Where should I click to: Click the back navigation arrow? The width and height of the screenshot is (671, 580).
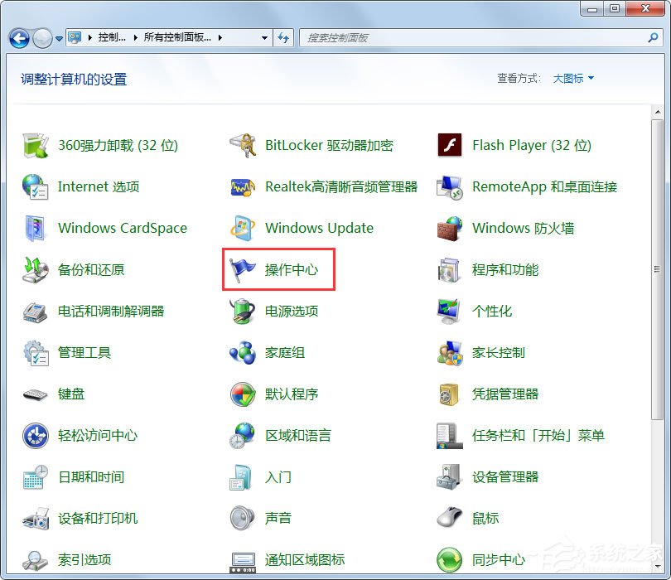tap(18, 37)
